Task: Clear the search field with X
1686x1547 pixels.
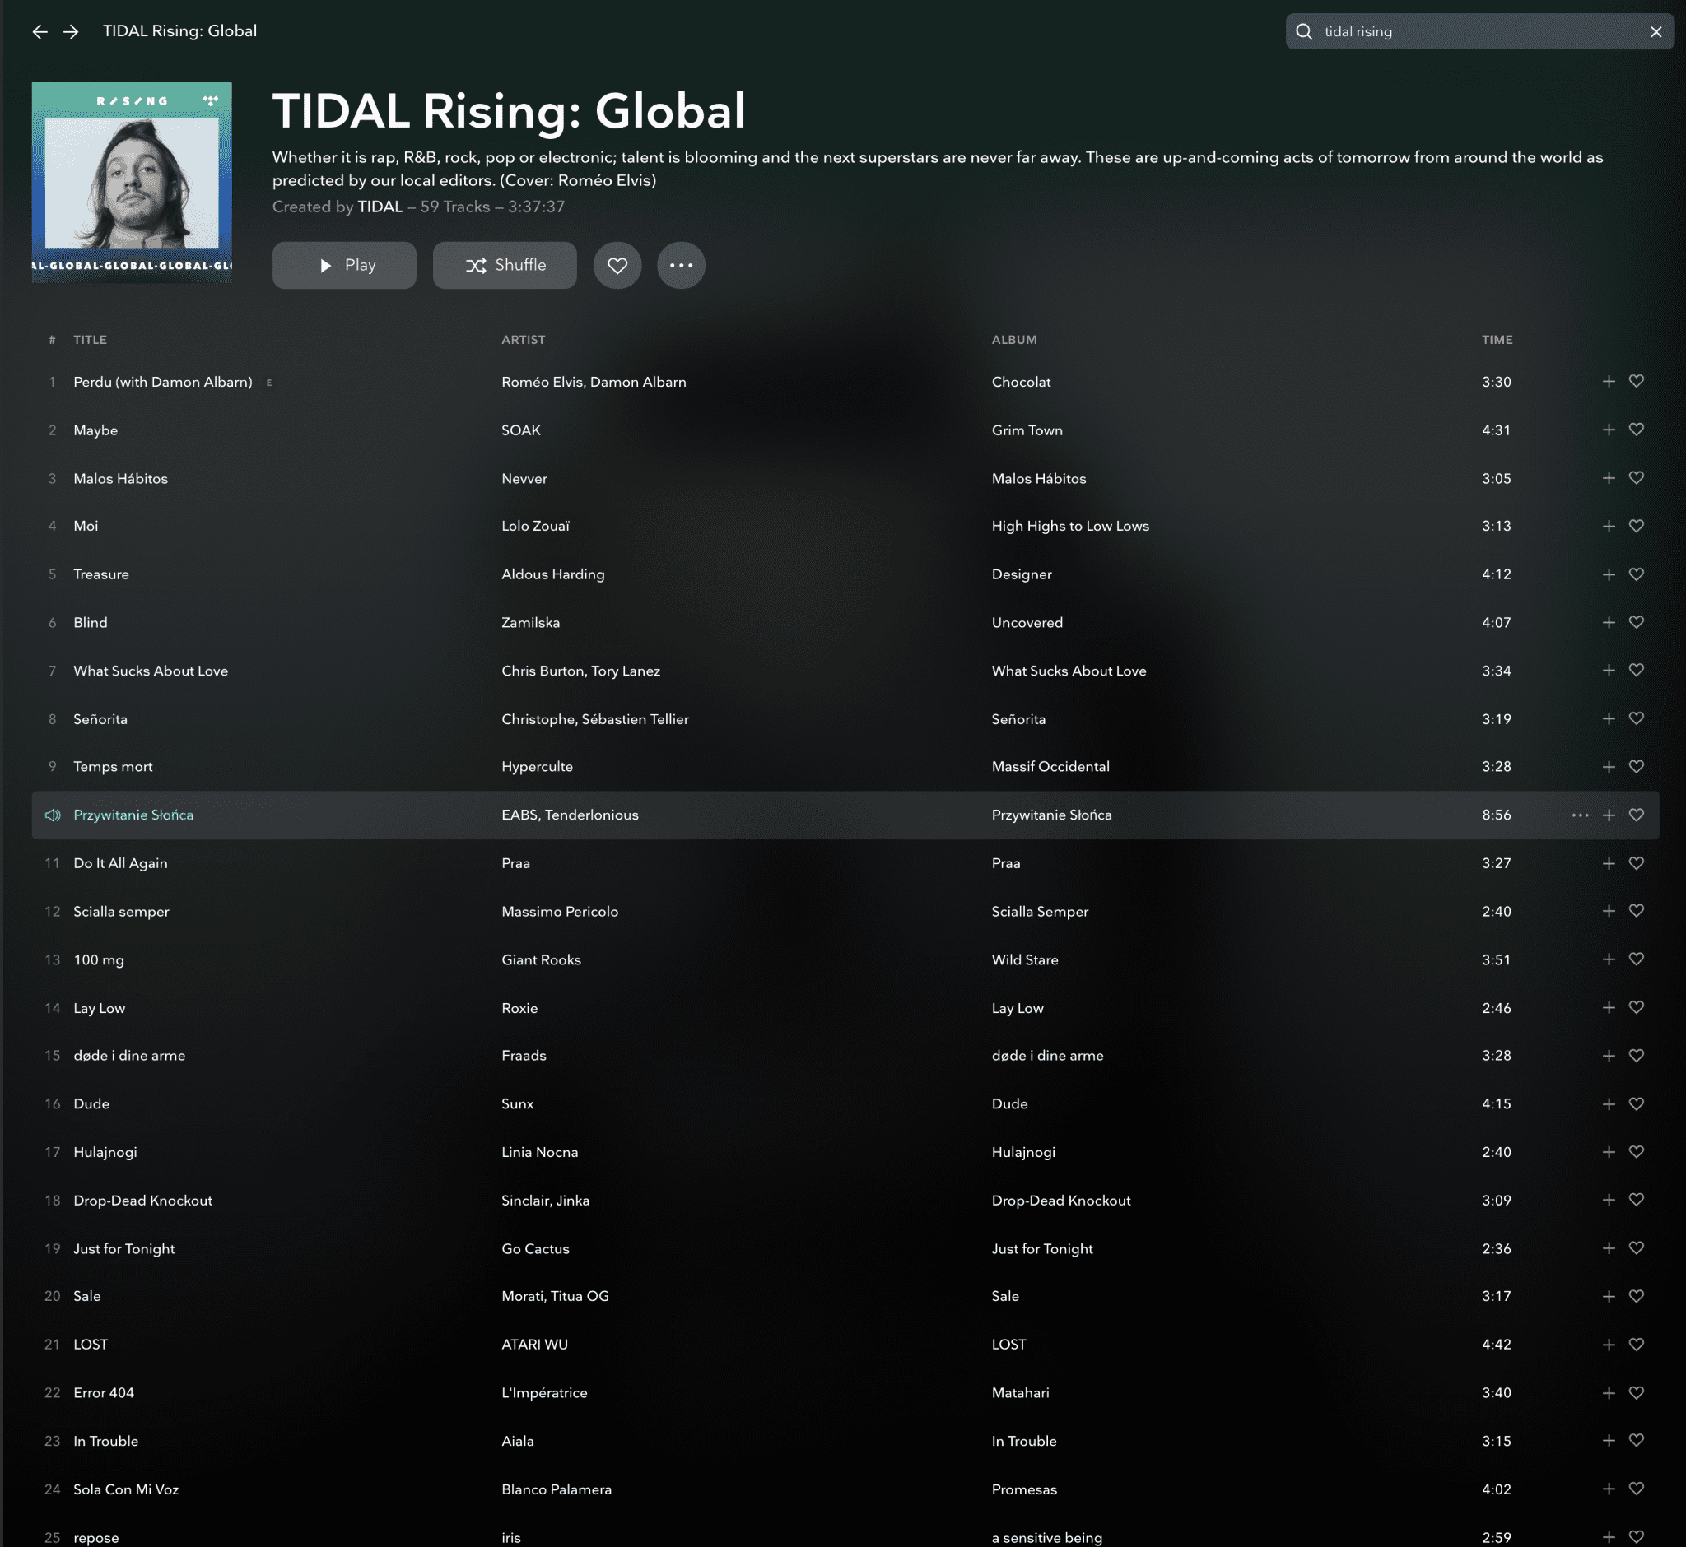Action: point(1656,32)
